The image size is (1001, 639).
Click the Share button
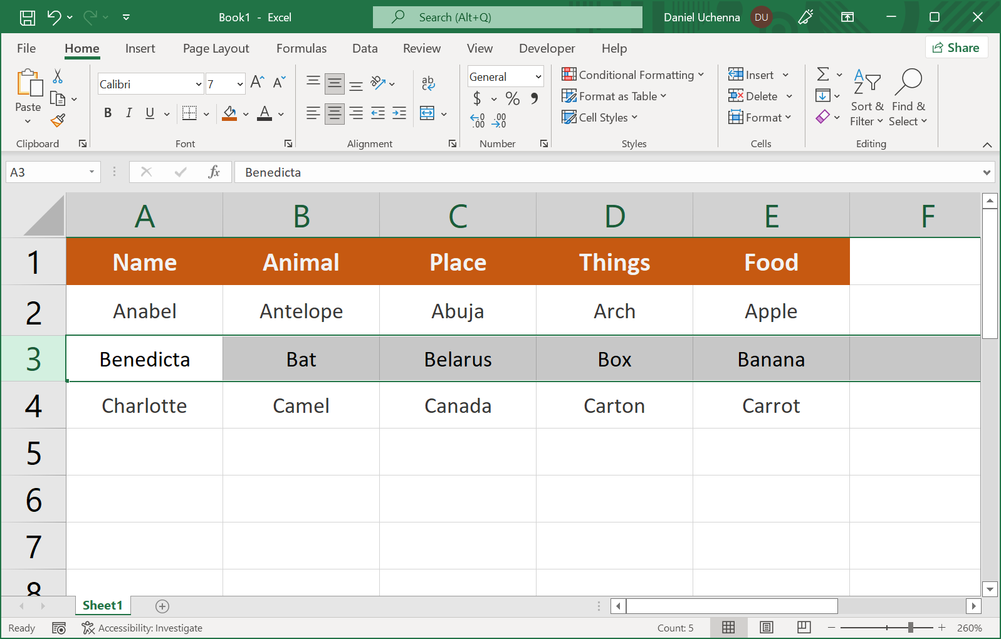[956, 48]
